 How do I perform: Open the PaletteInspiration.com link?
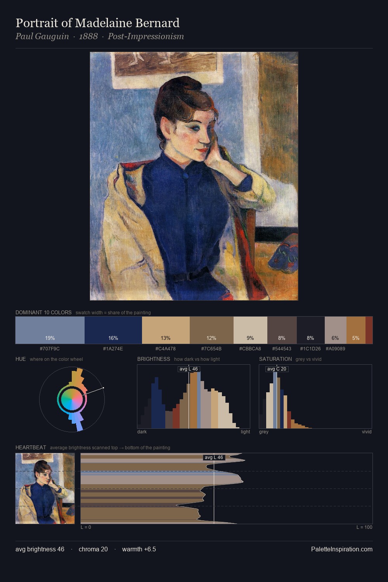(x=342, y=549)
